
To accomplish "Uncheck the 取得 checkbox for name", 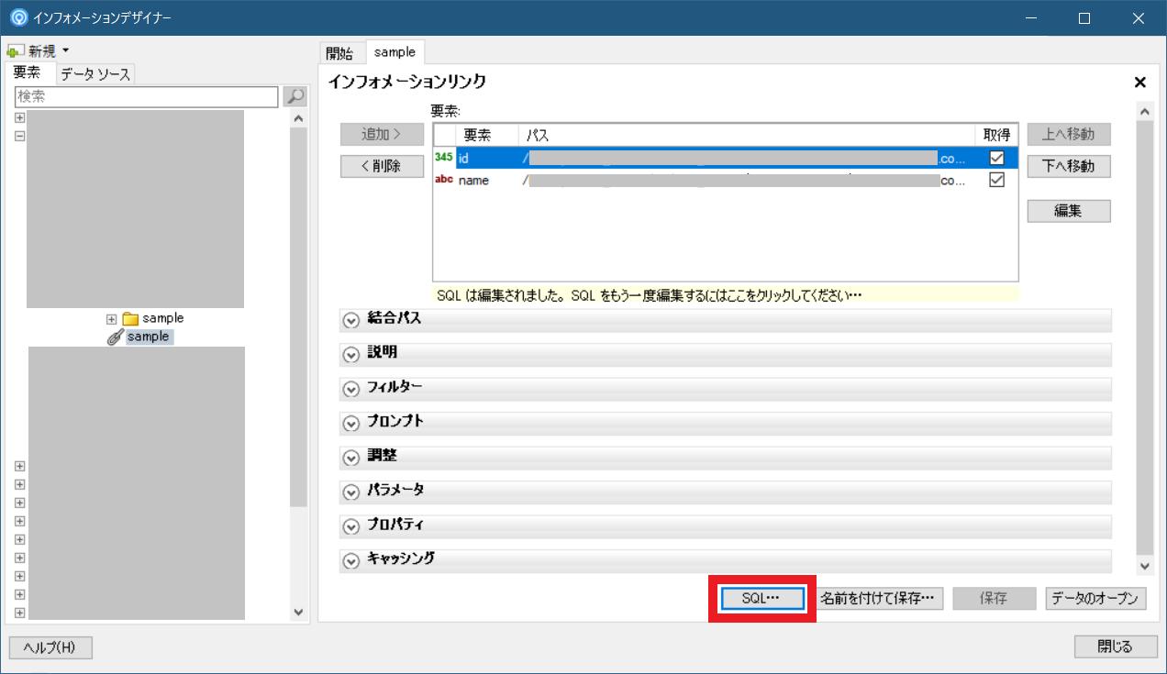I will coord(996,180).
